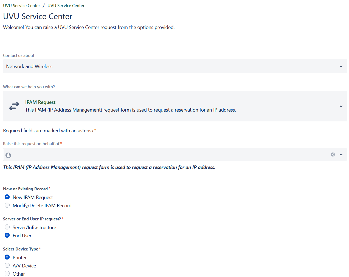Select New IPAM Request radio button
Screen dimensions: 349x277
click(x=7, y=197)
